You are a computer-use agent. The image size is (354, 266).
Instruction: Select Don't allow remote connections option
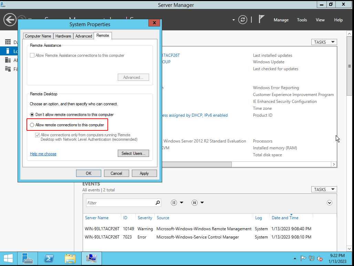(x=32, y=115)
